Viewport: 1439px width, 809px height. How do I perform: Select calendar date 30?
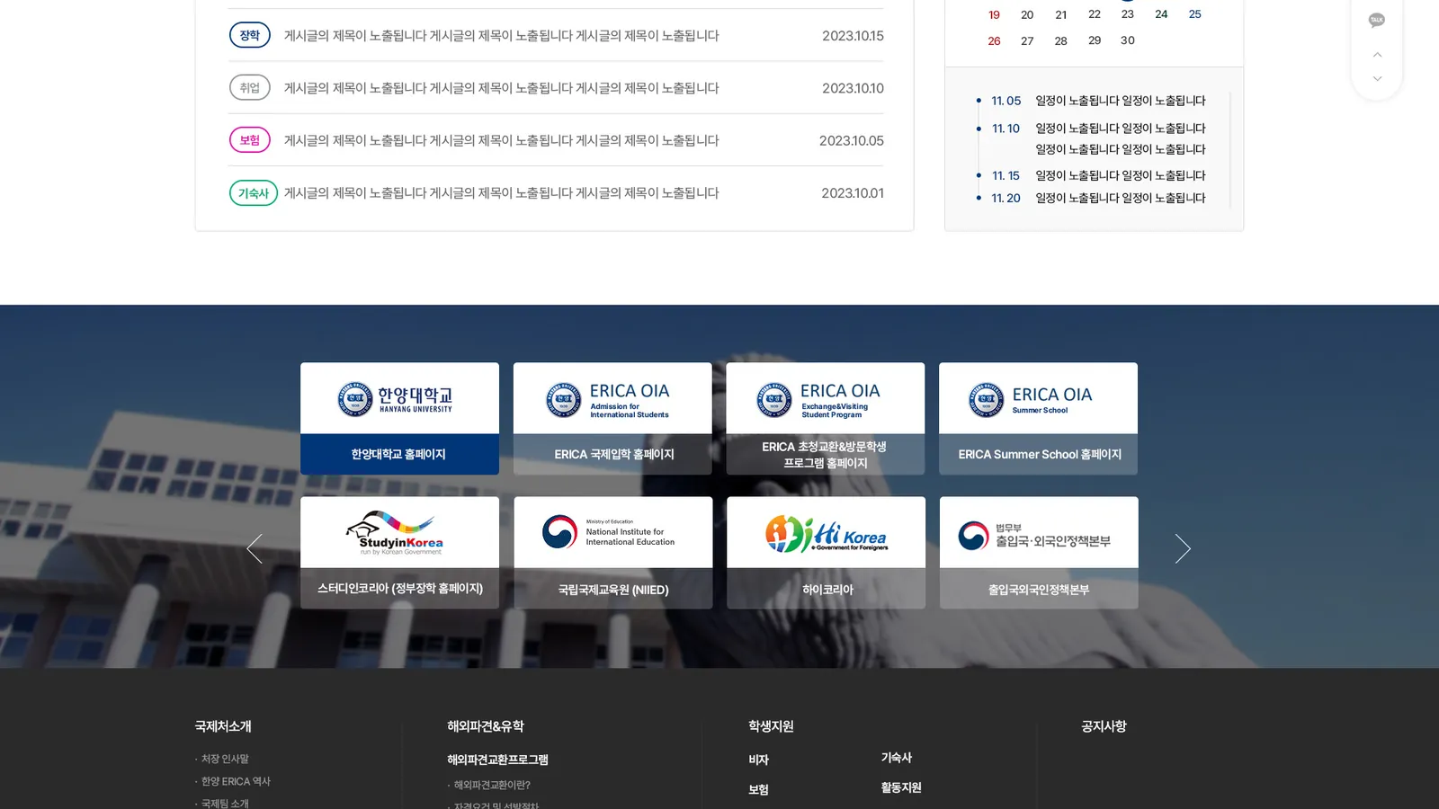(x=1128, y=40)
